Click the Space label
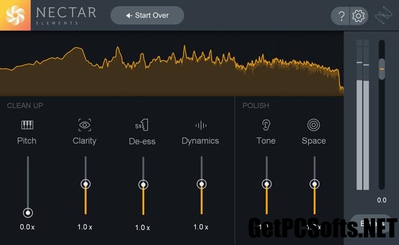399x245 pixels. pyautogui.click(x=314, y=141)
